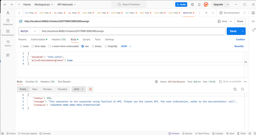Open the Test Results tab
The height and width of the screenshot is (135, 256).
coord(64,82)
